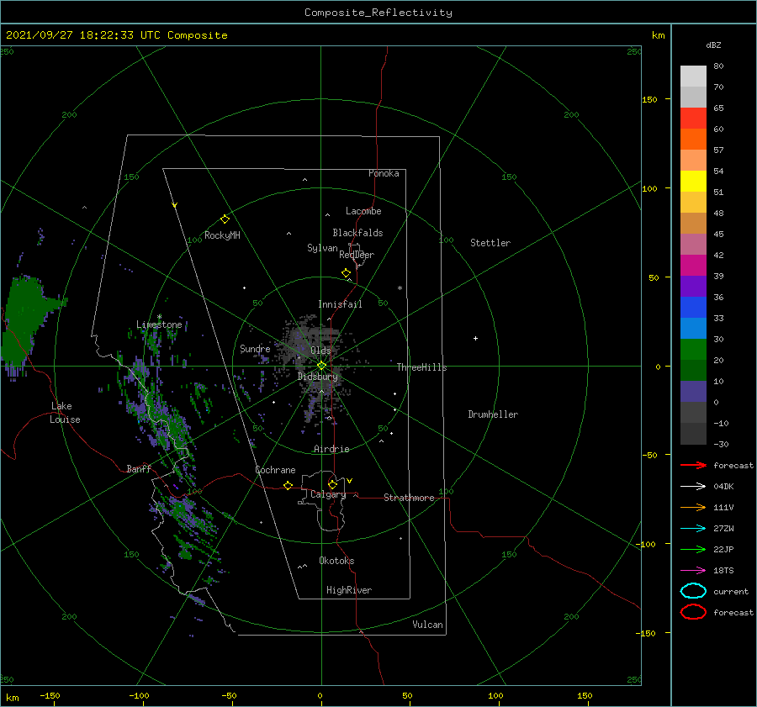Screen dimensions: 757x707
Task: Pick the red 60–65 dBZ color swatch
Action: (693, 119)
